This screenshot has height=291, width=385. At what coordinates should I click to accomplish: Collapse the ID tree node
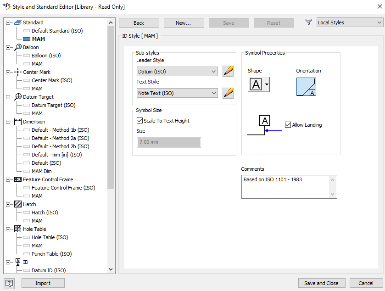point(8,262)
